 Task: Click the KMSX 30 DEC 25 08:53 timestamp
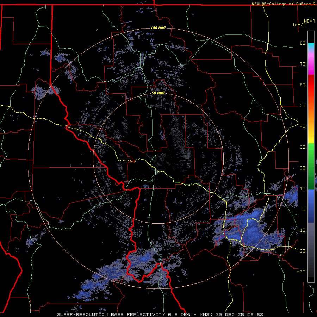pyautogui.click(x=231, y=315)
